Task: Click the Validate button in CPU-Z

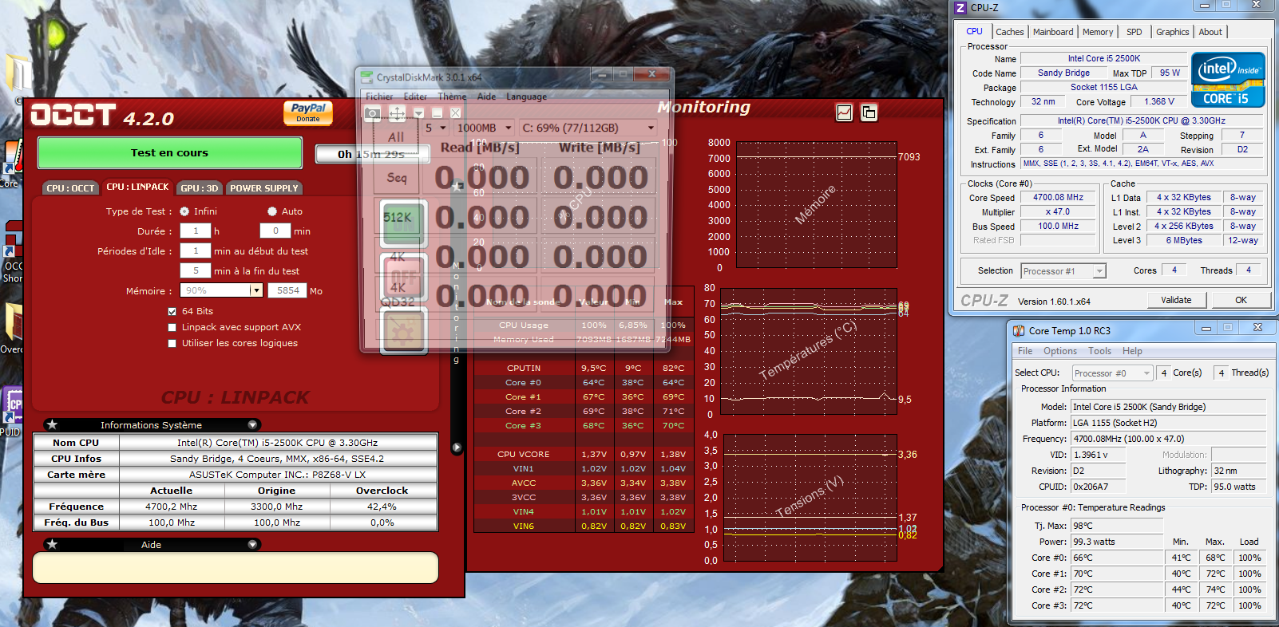Action: pyautogui.click(x=1176, y=300)
